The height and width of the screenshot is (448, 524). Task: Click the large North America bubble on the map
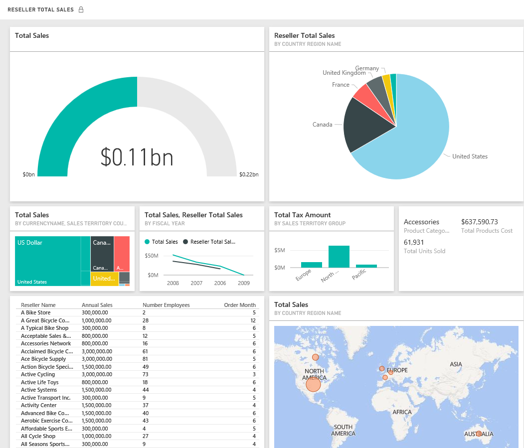(313, 384)
